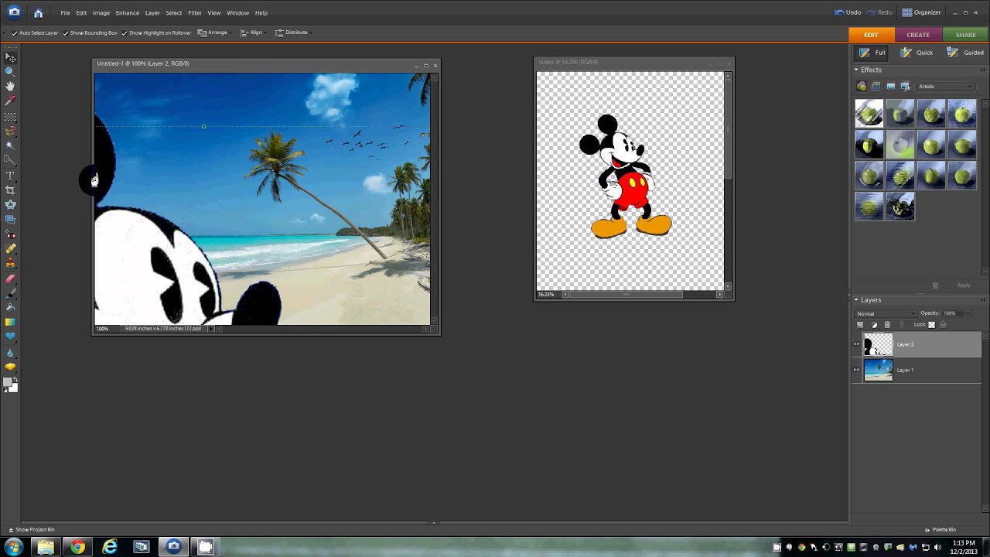Switch to Guided edit mode
The width and height of the screenshot is (990, 557).
(x=965, y=53)
